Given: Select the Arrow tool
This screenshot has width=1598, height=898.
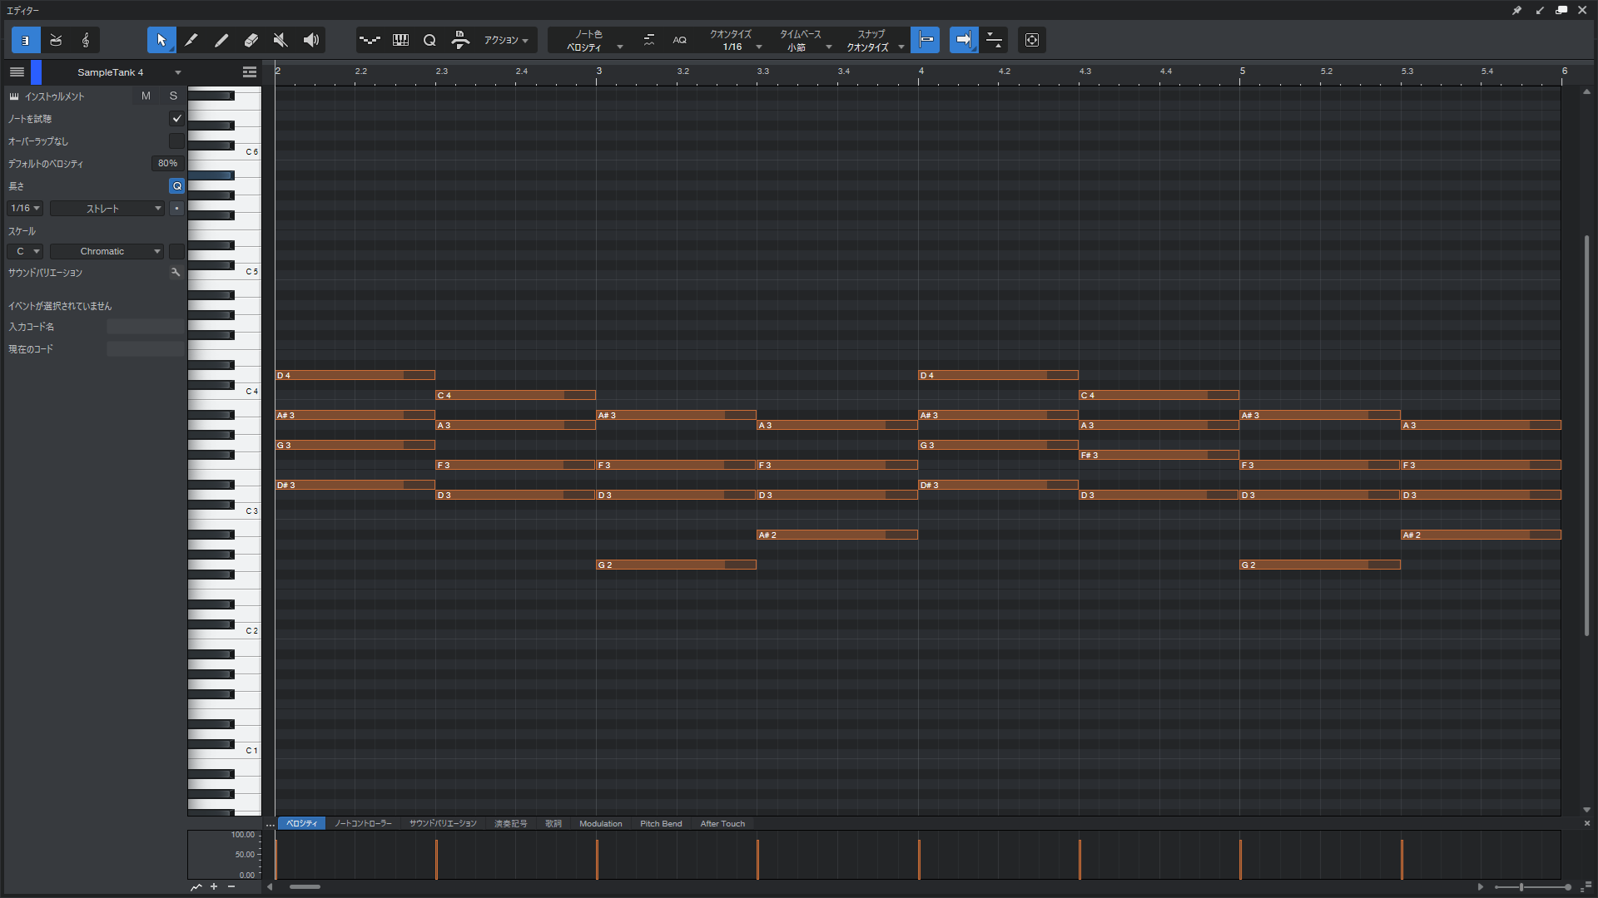Looking at the screenshot, I should (x=161, y=40).
